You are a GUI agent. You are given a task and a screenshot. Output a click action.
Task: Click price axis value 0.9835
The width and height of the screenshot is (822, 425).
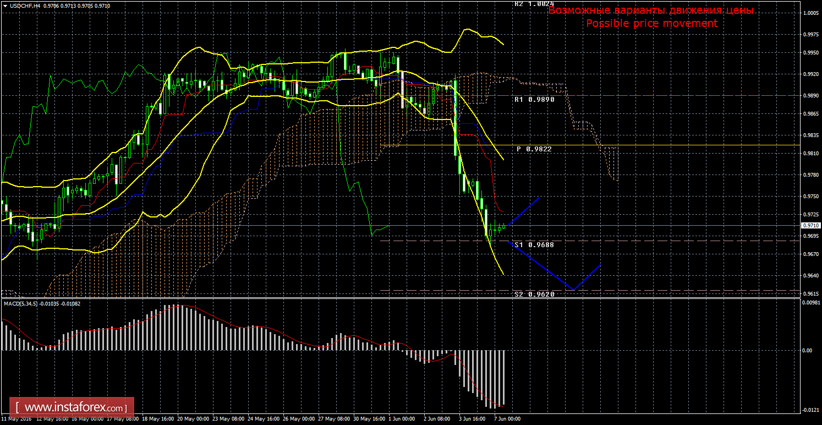click(x=810, y=134)
